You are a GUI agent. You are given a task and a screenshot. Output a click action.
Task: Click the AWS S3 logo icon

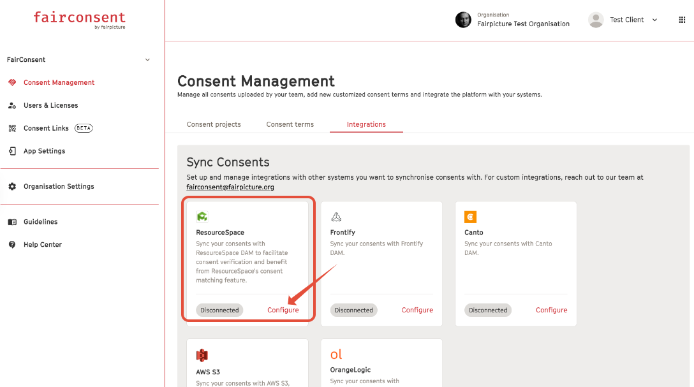[x=202, y=355]
